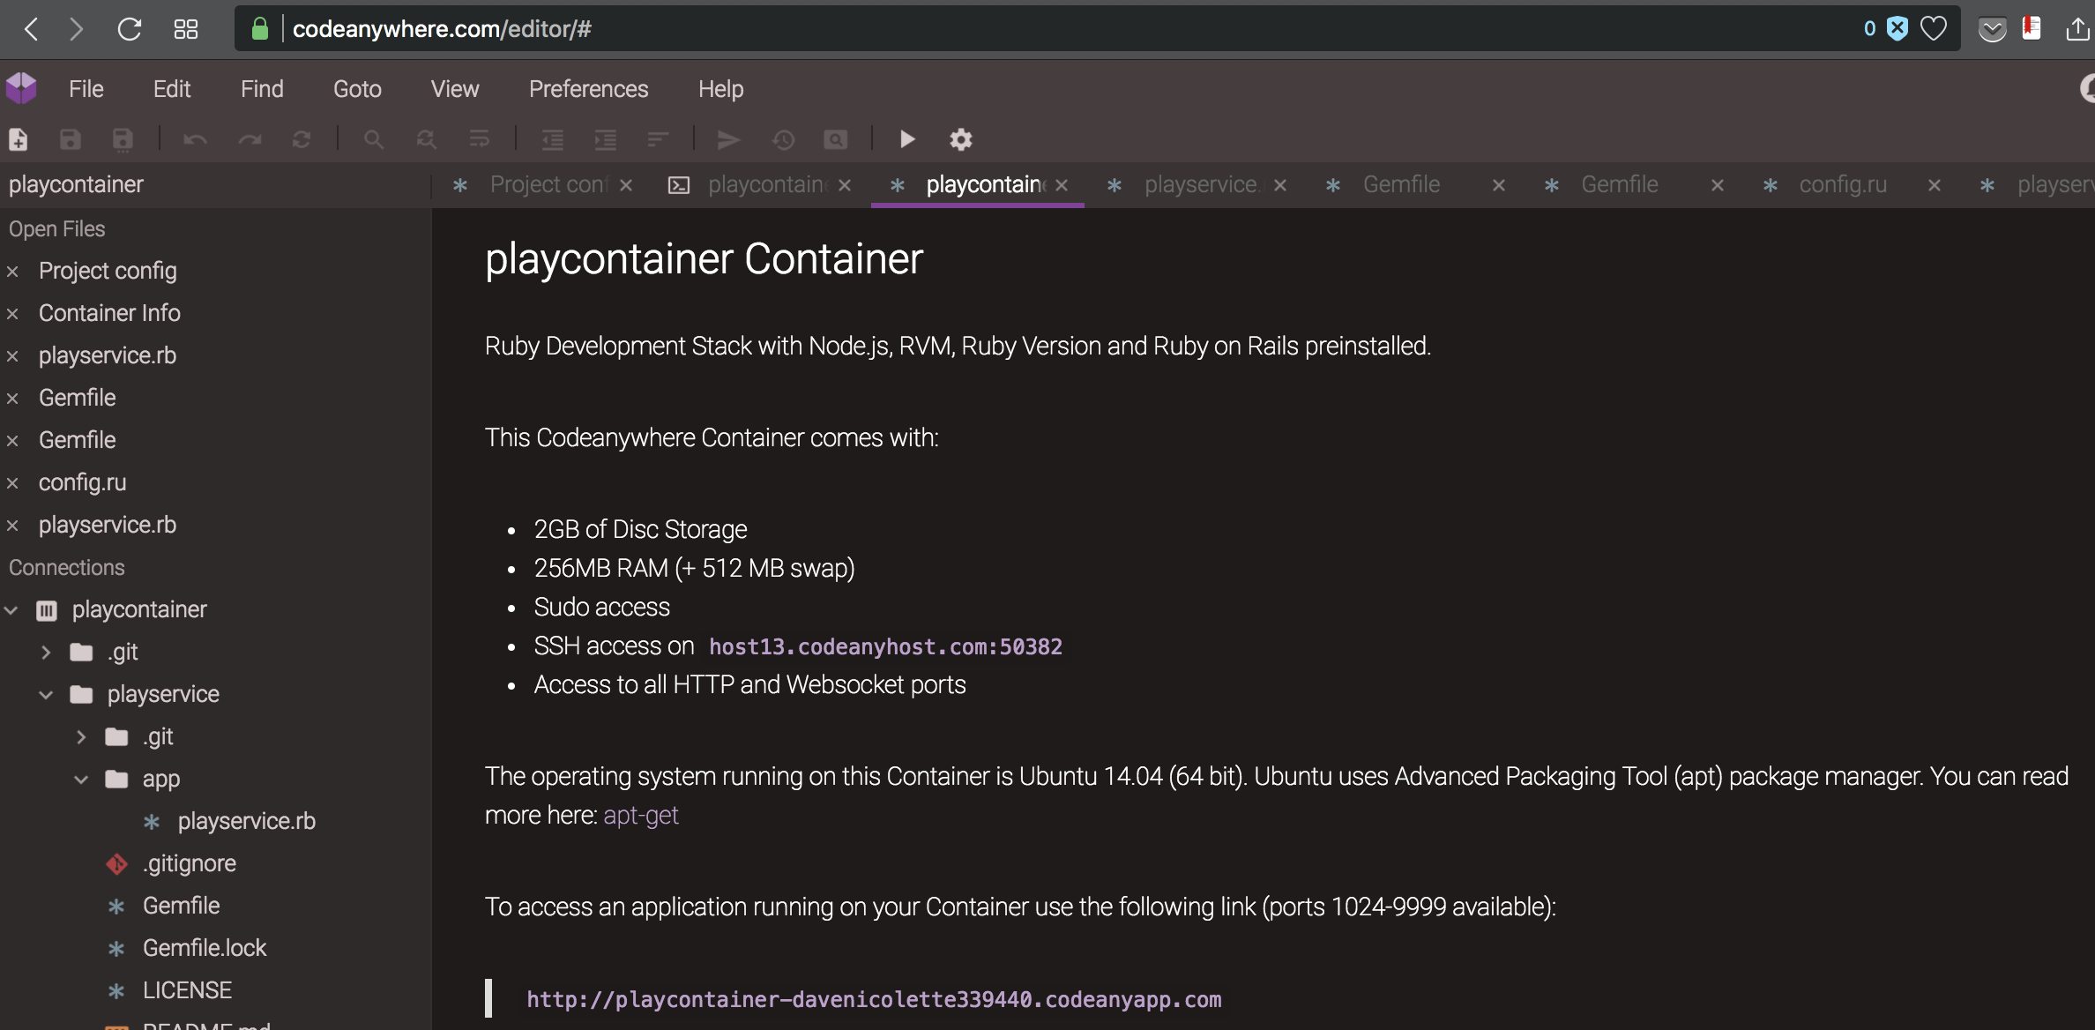Open the Edit menu
This screenshot has width=2095, height=1030.
click(172, 89)
